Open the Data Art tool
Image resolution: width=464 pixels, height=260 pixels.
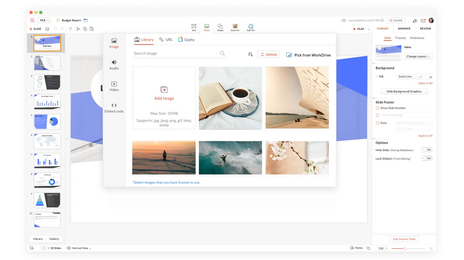point(235,27)
